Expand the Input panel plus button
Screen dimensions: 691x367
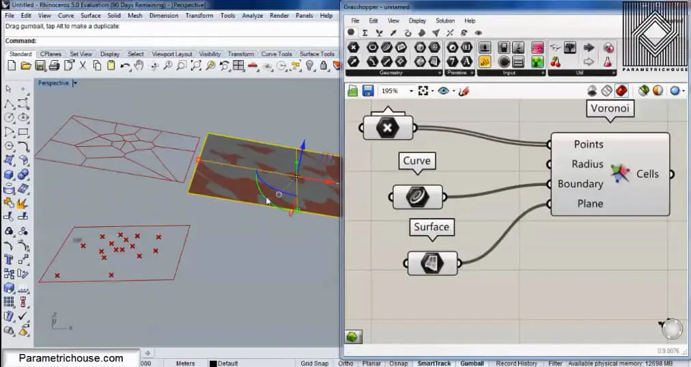[x=542, y=72]
